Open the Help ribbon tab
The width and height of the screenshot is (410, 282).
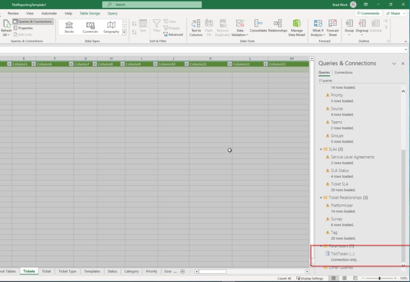(68, 13)
